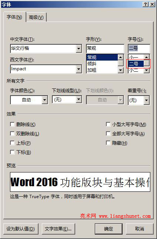Click the 字形 list scroll up arrow
The image size is (157, 239).
click(x=121, y=57)
